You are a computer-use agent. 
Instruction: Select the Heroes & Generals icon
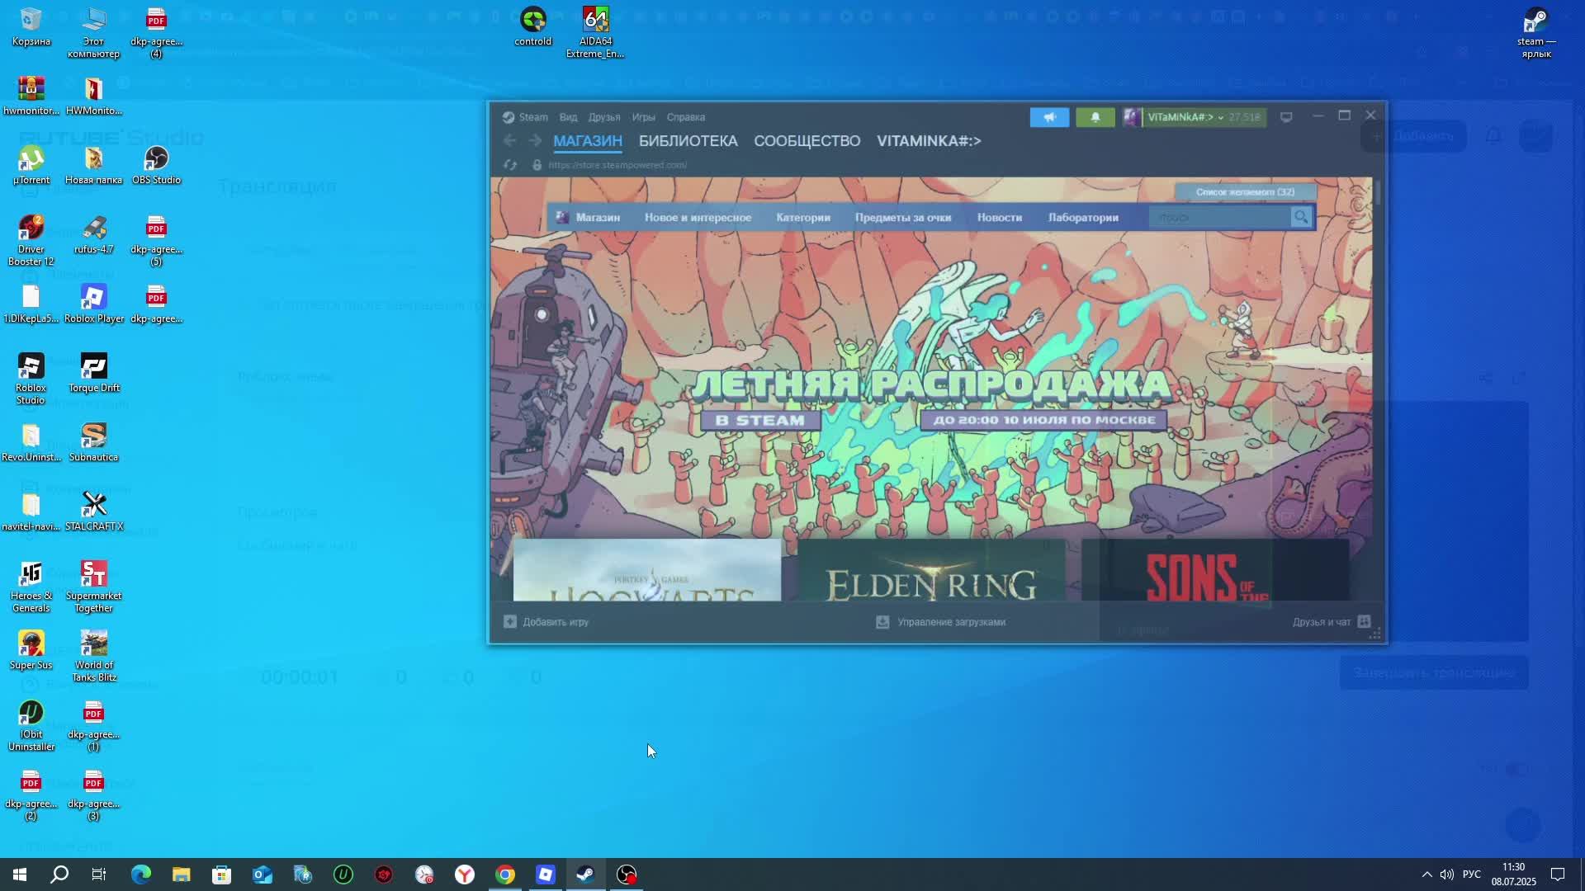click(31, 587)
